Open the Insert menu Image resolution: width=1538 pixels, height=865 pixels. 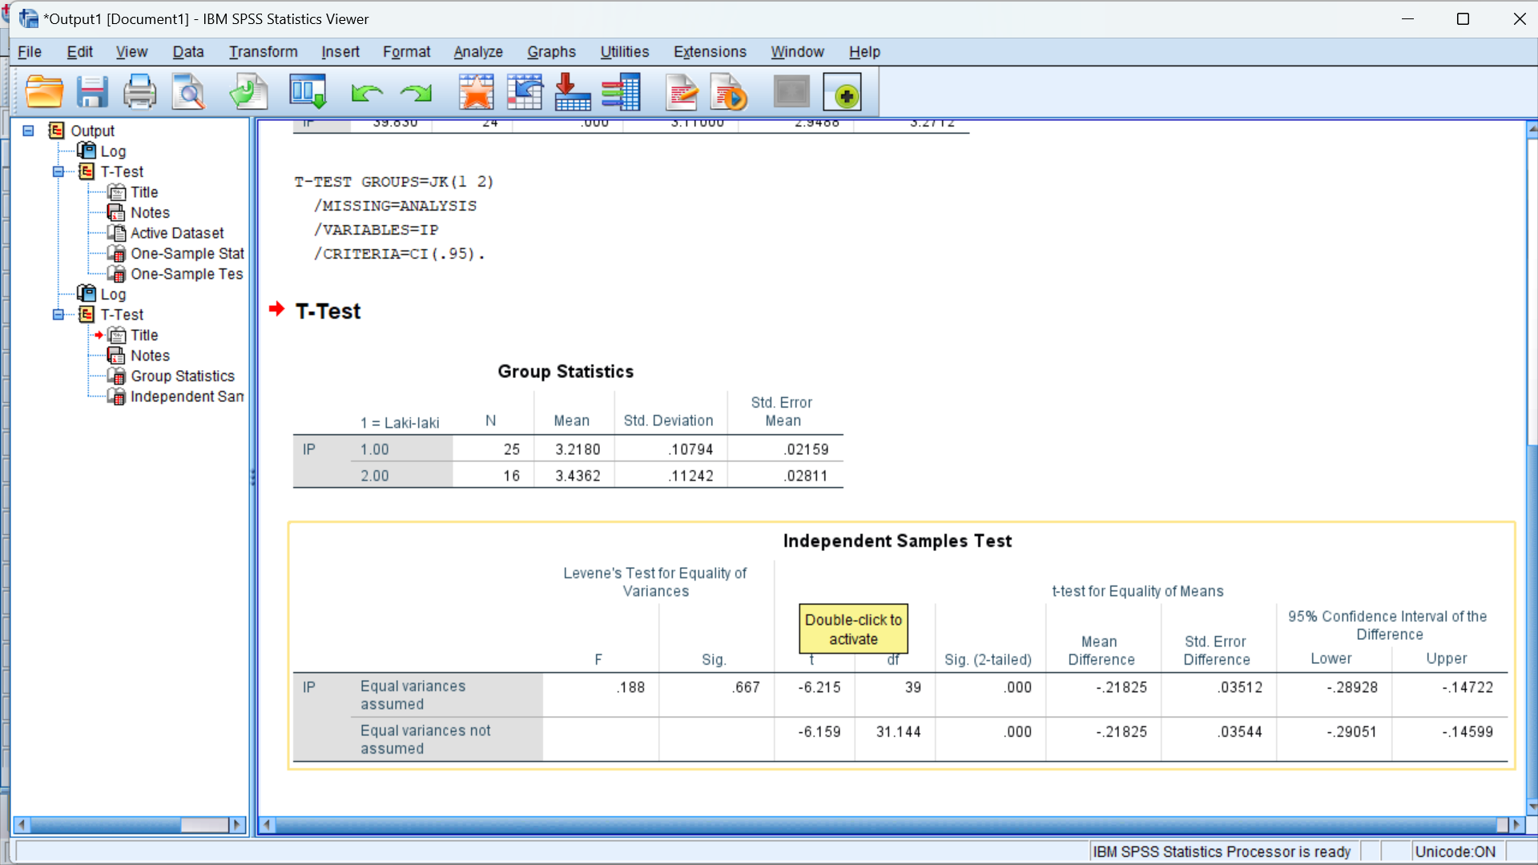point(340,52)
